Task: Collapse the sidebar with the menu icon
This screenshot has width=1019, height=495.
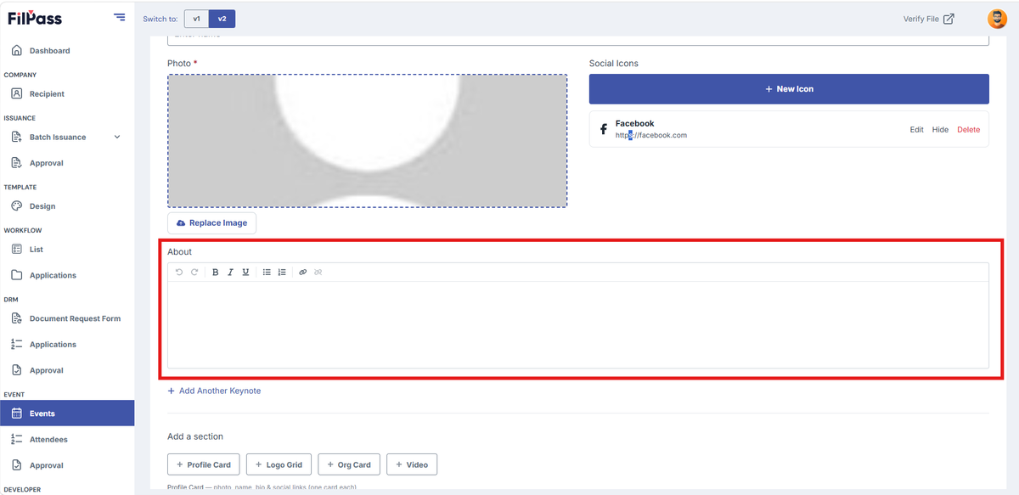Action: [119, 18]
